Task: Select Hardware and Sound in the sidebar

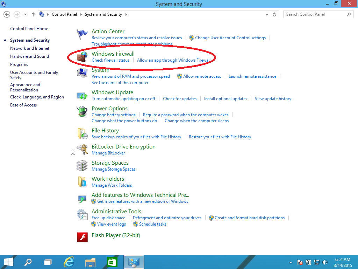Action: click(29, 56)
